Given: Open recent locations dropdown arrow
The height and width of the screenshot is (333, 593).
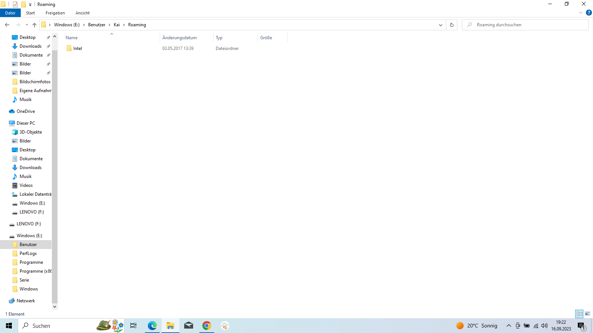Looking at the screenshot, I should click(27, 25).
